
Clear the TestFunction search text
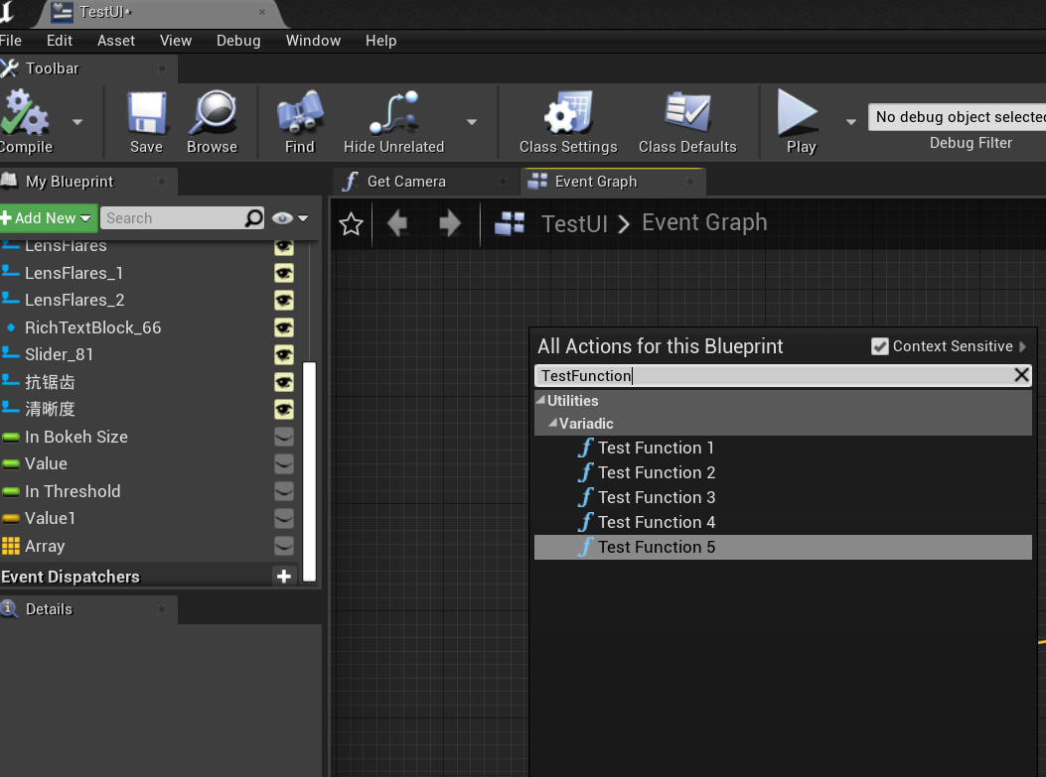(x=1020, y=375)
